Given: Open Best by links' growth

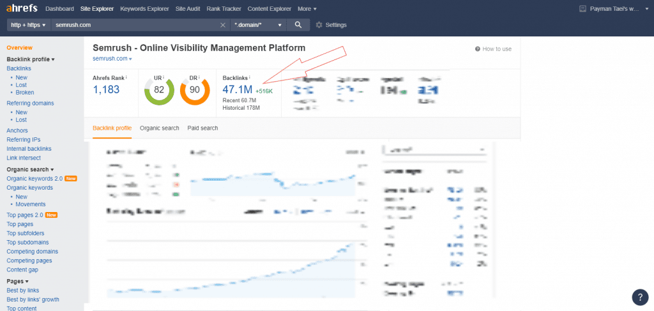Looking at the screenshot, I should 33,300.
